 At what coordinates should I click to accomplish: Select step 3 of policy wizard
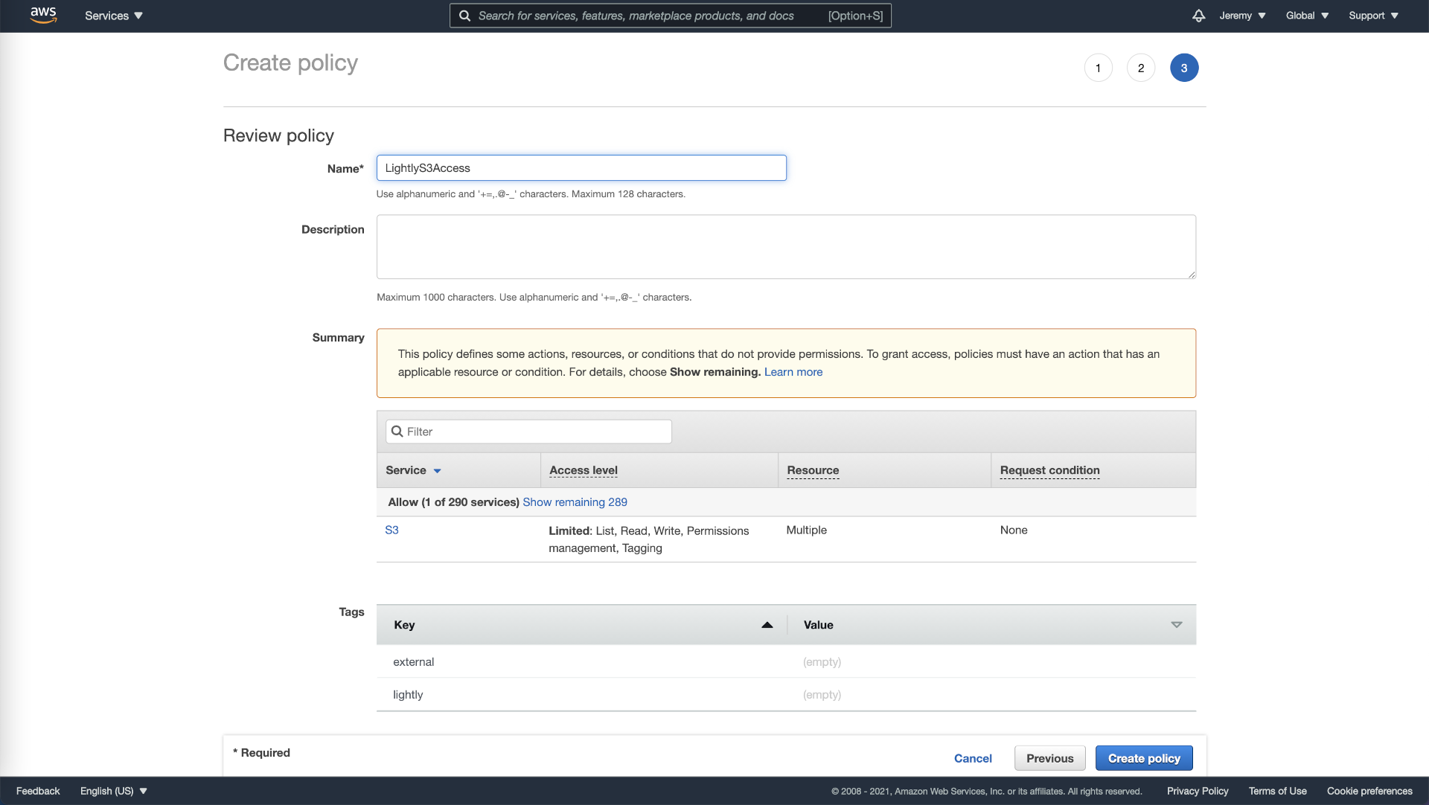pos(1184,68)
